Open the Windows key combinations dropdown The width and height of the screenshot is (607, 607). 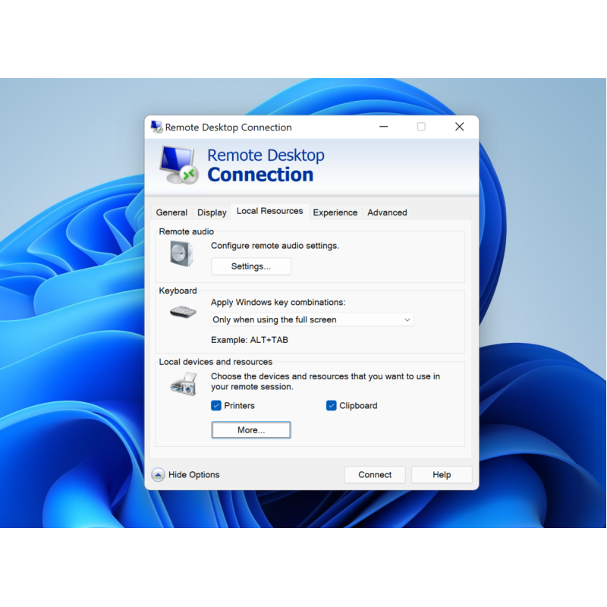tap(313, 320)
